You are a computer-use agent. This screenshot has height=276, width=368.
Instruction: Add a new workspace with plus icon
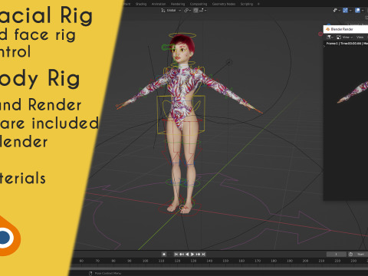pos(258,4)
